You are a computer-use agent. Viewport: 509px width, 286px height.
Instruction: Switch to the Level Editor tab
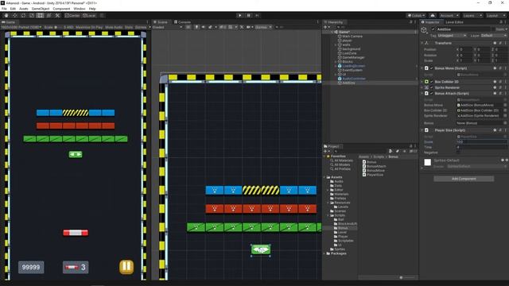coord(454,22)
